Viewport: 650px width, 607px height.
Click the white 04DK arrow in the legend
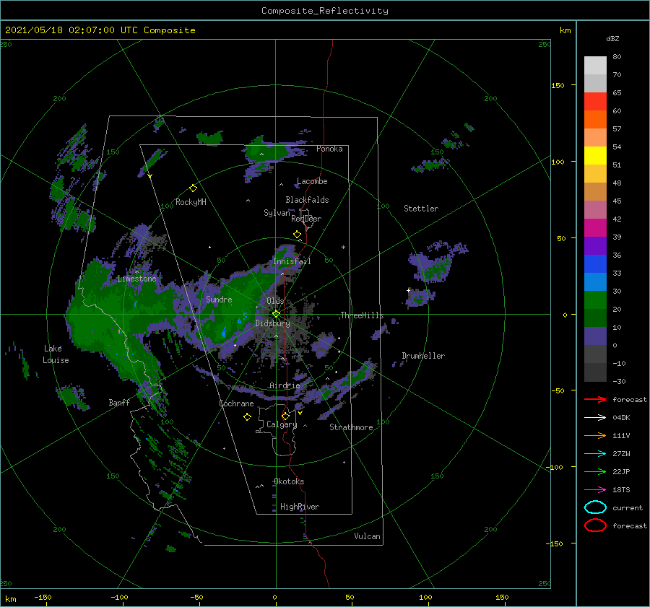coord(595,417)
